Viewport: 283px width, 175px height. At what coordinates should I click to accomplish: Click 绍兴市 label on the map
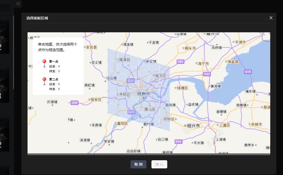194,125
